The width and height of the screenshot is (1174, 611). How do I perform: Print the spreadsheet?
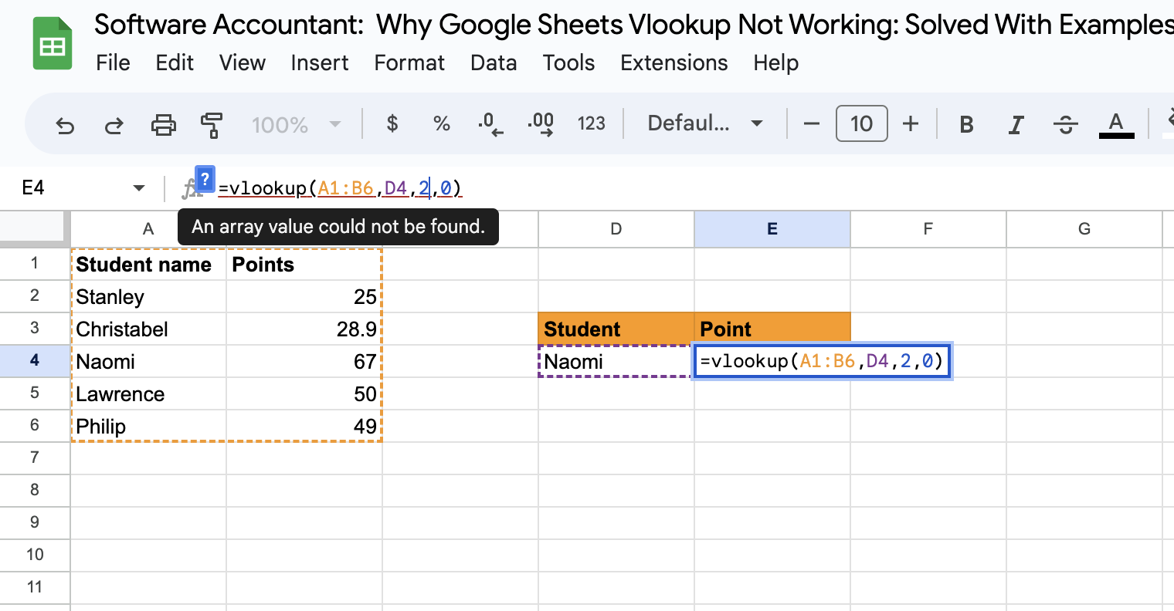pyautogui.click(x=163, y=124)
